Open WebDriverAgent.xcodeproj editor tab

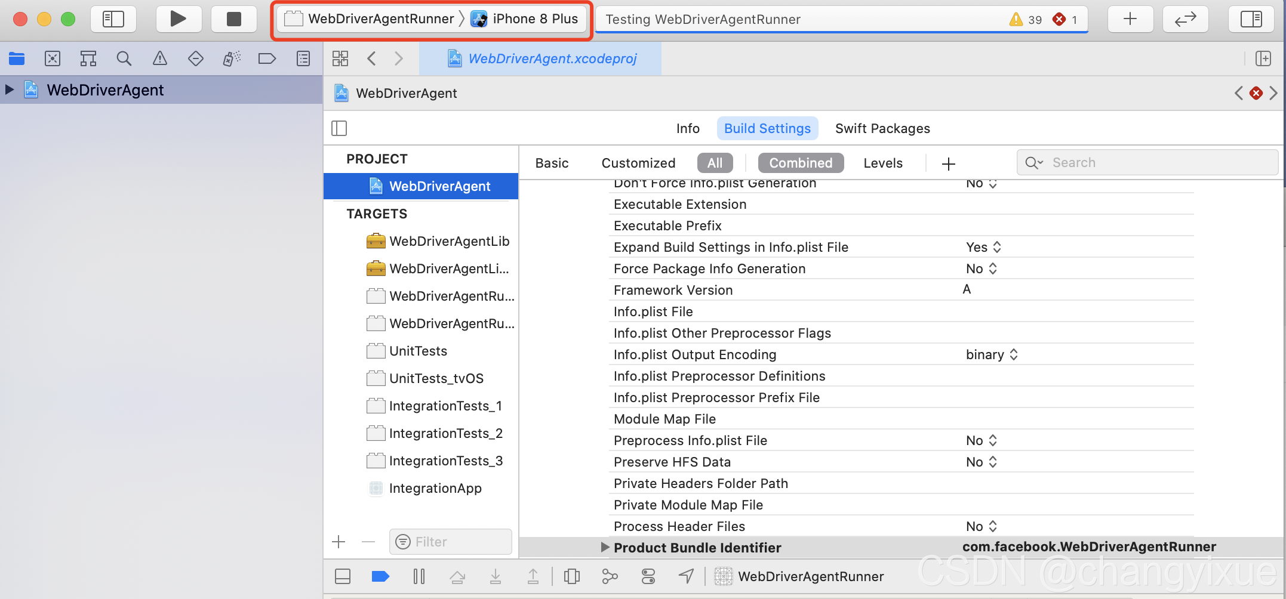[x=540, y=58]
